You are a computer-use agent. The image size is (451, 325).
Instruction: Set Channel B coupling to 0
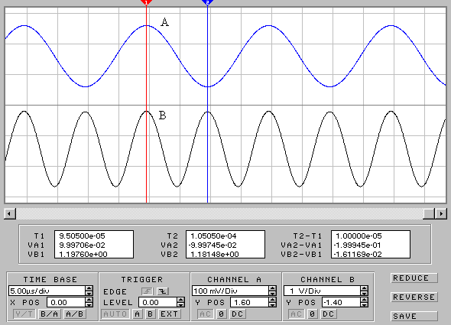point(313,314)
